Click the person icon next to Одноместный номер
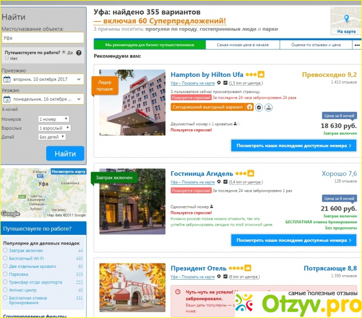 click(x=212, y=207)
